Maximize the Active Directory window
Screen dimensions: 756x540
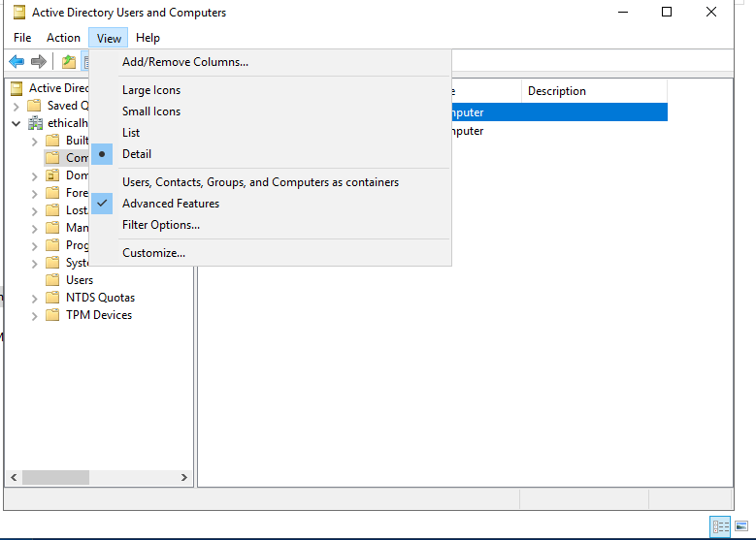point(667,12)
